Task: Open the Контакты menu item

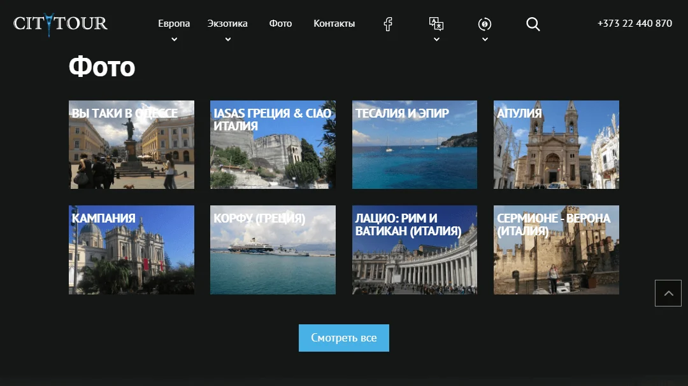Action: 334,24
